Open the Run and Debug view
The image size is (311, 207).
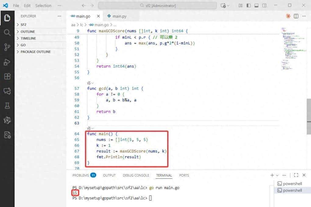tap(7, 62)
